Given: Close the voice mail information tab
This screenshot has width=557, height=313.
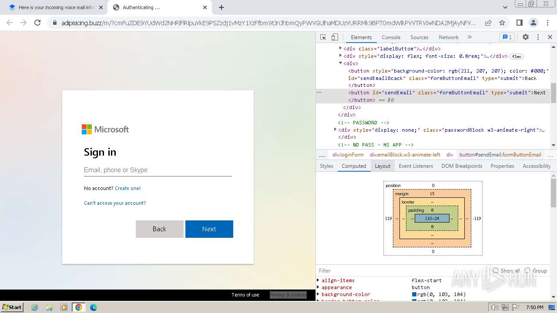Looking at the screenshot, I should [x=101, y=7].
